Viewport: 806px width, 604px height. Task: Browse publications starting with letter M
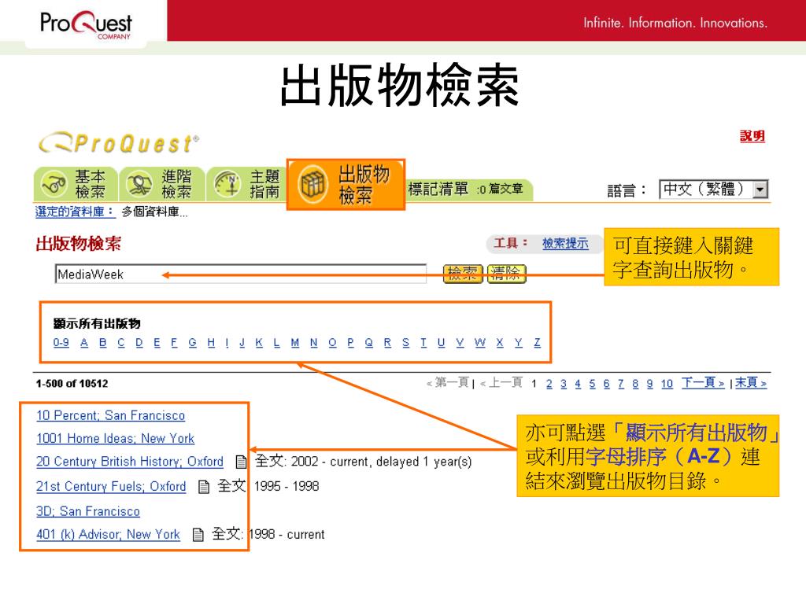[295, 343]
